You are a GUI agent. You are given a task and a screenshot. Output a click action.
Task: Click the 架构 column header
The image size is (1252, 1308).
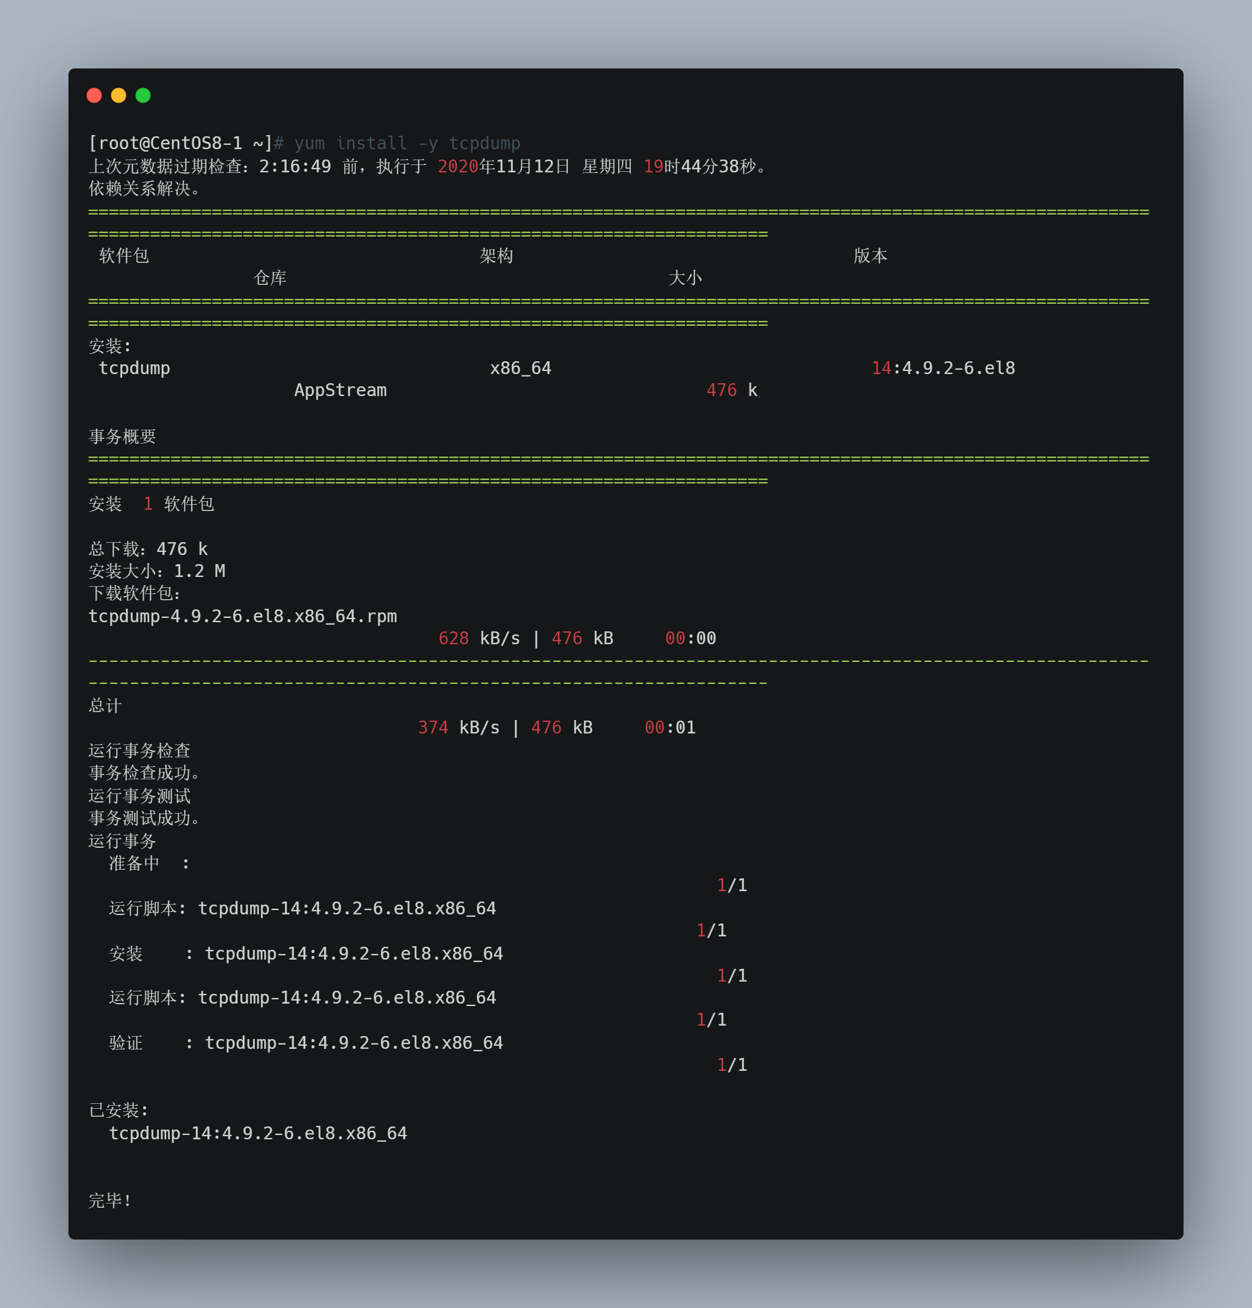coord(496,255)
